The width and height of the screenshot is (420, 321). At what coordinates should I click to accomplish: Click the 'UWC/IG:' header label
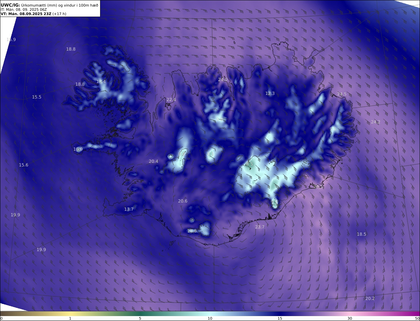tap(10, 5)
